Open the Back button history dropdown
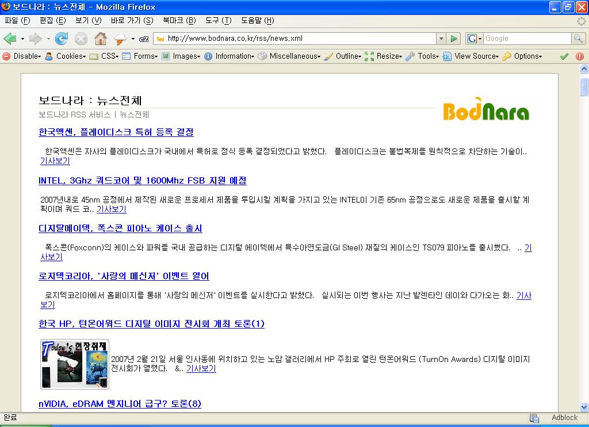This screenshot has width=589, height=427. [x=22, y=39]
